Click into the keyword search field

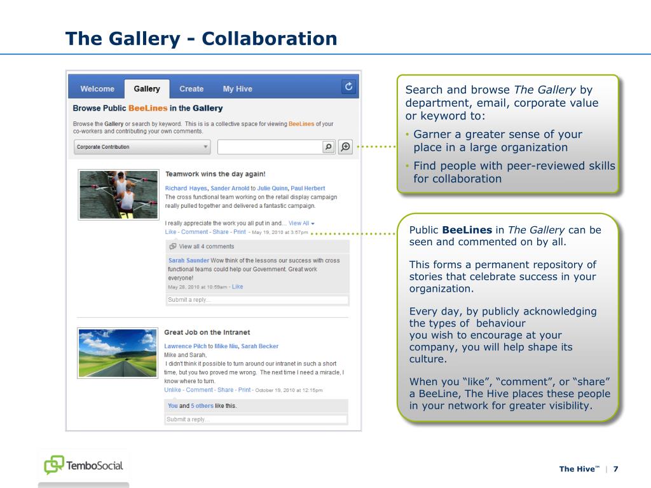[270, 147]
